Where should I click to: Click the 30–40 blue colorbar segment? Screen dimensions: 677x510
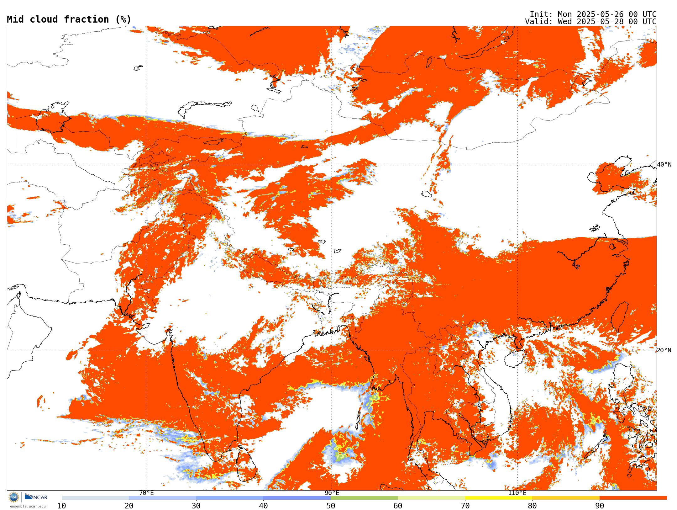pyautogui.click(x=230, y=498)
